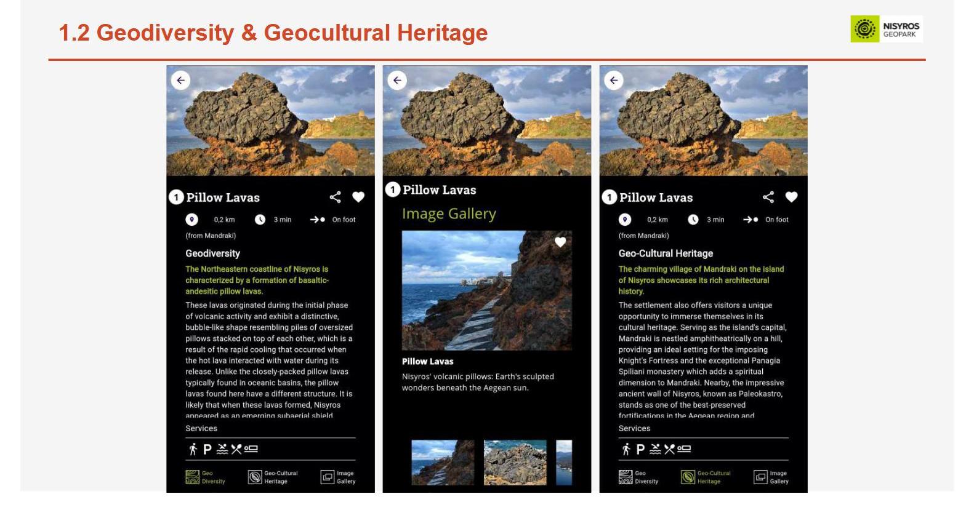Select the stairway path thumbnail in the gallery strip
The image size is (974, 510).
point(443,462)
